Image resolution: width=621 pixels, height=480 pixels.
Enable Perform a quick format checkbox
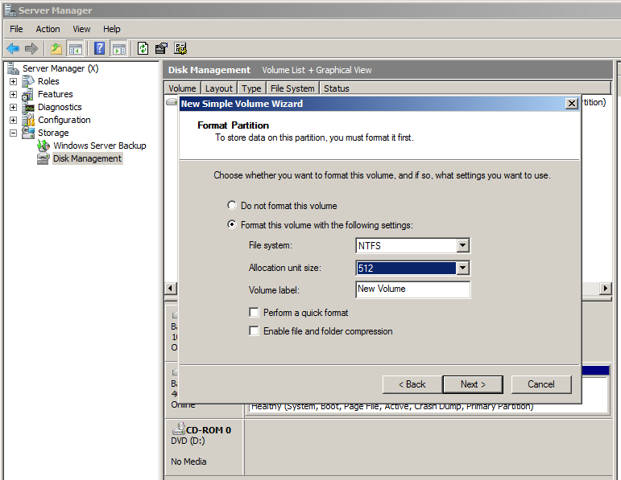pos(254,312)
